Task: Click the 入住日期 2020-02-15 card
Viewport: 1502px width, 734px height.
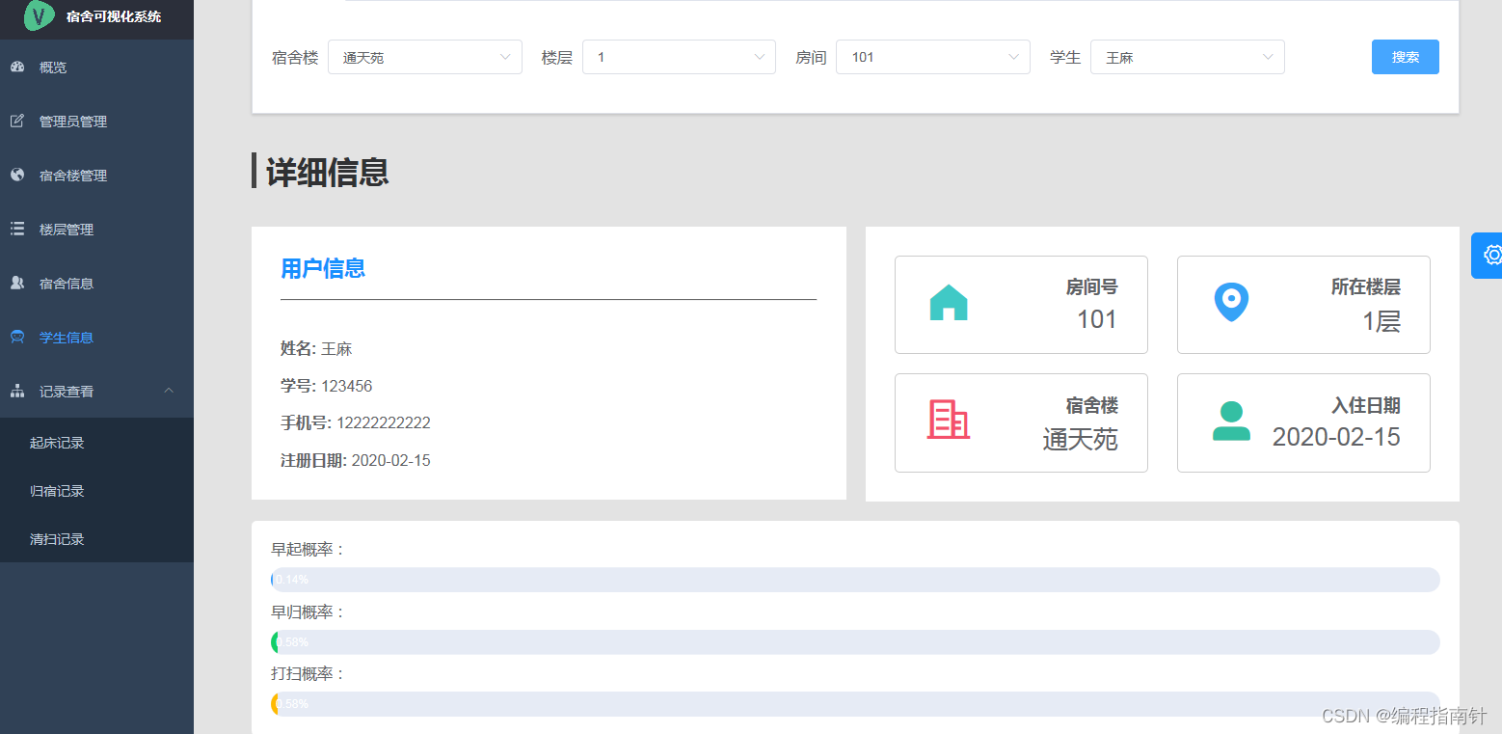Action: pos(1303,422)
